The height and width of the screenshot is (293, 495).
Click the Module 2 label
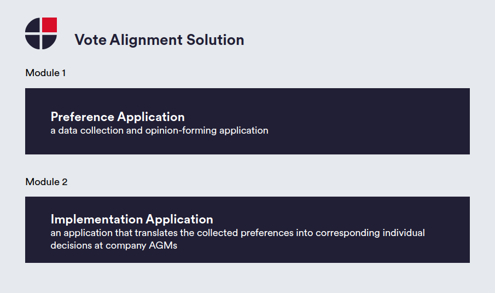click(46, 182)
